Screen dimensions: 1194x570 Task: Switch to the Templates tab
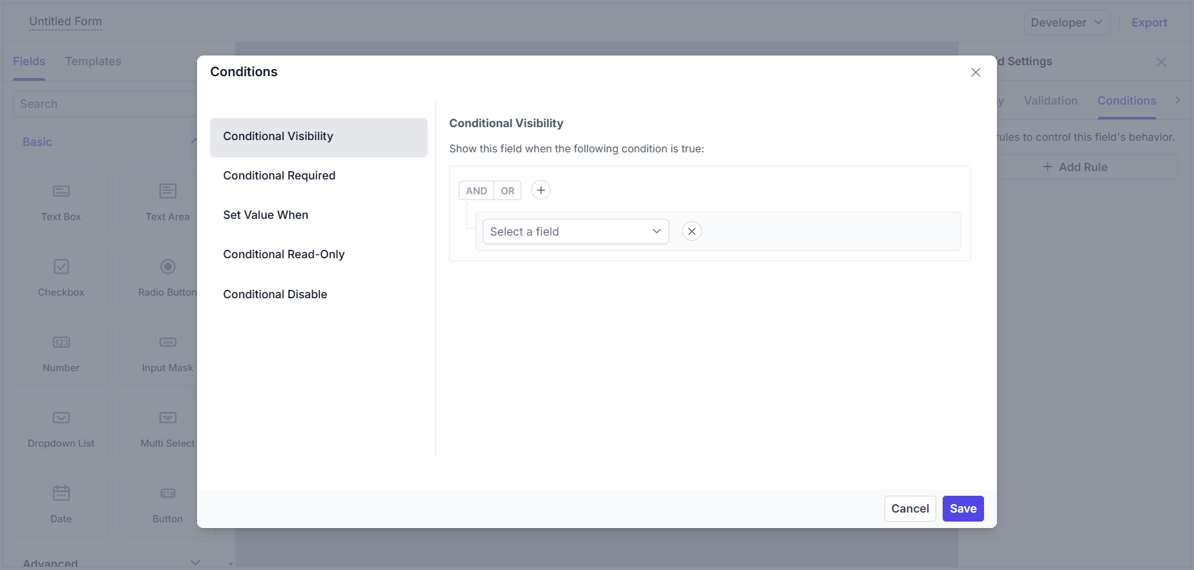click(93, 61)
